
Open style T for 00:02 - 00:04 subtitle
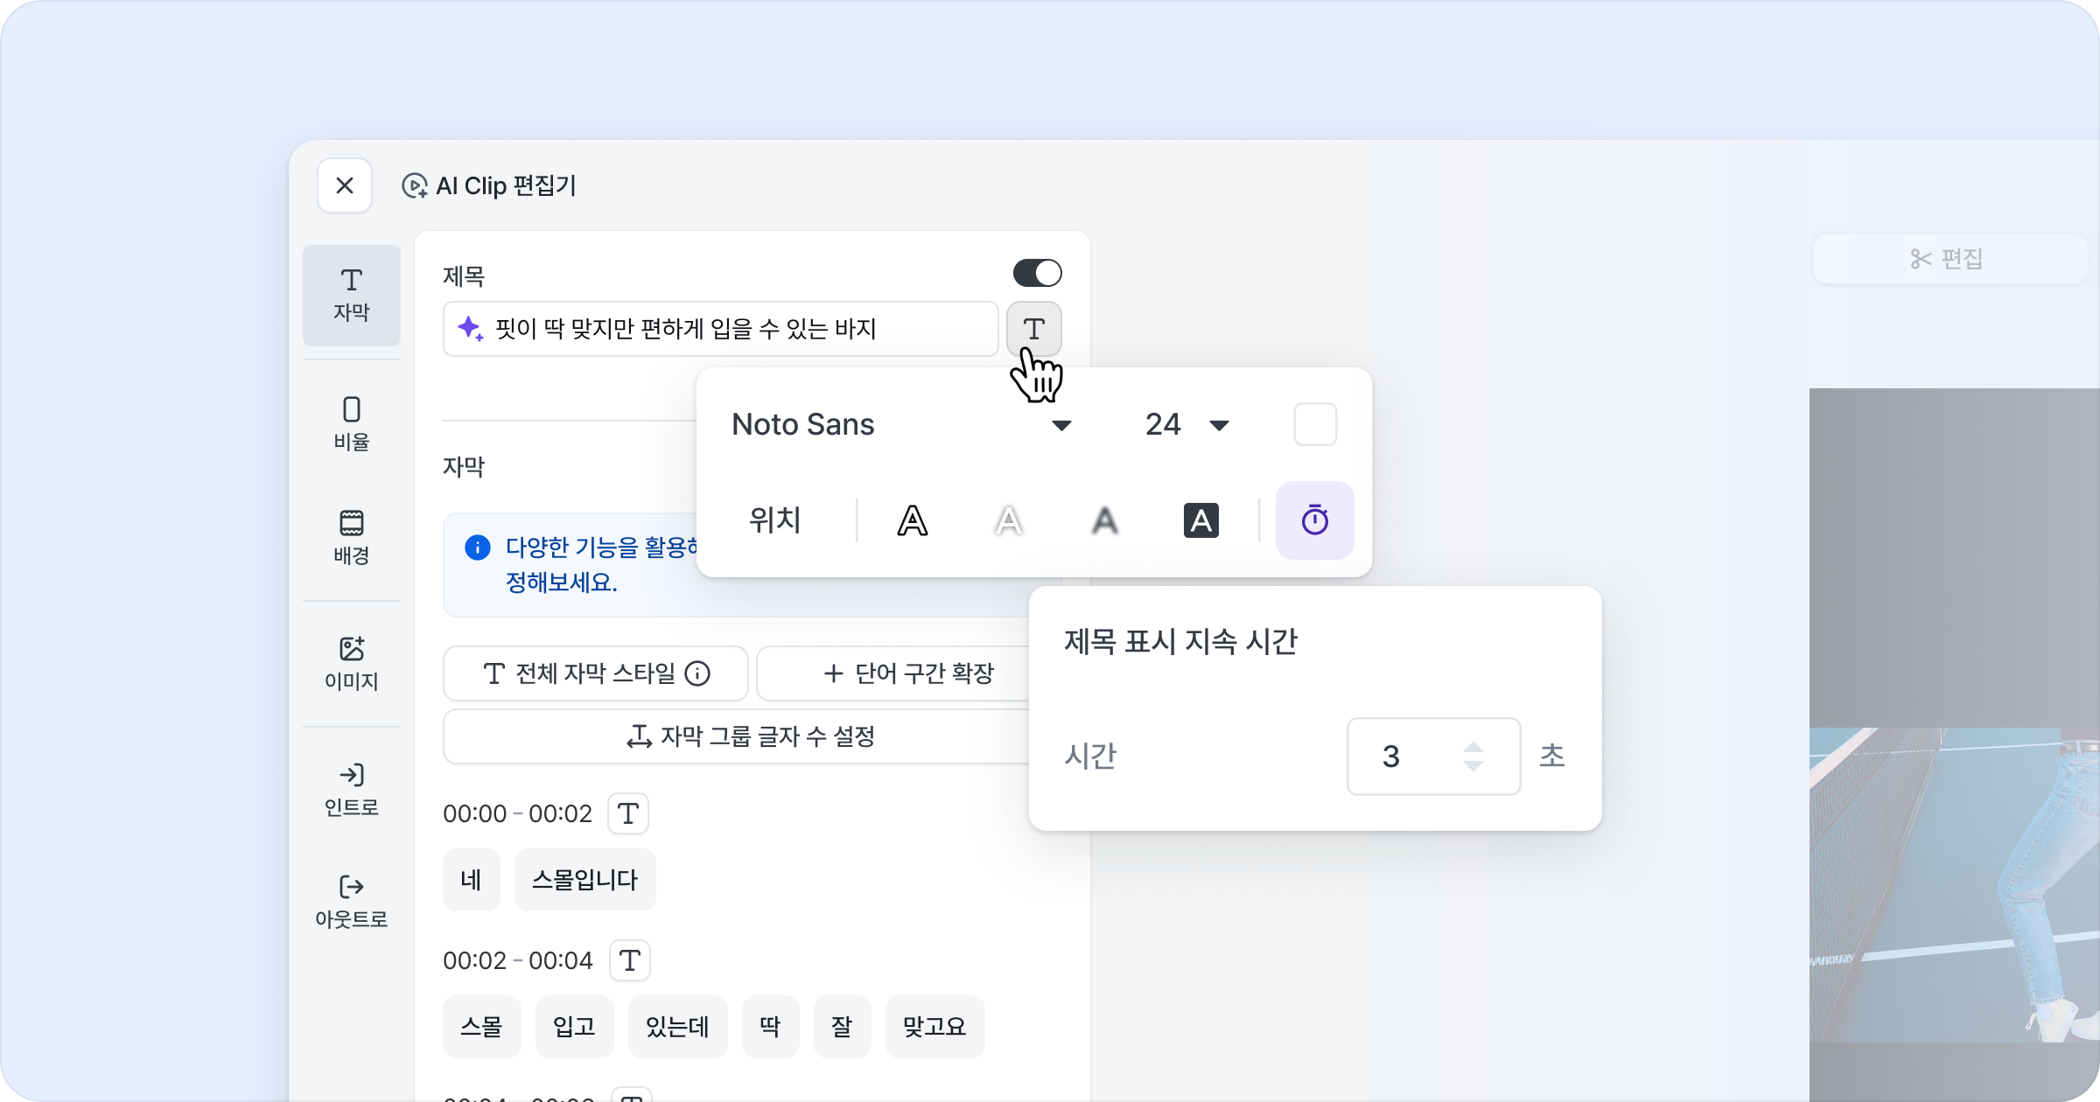click(630, 960)
